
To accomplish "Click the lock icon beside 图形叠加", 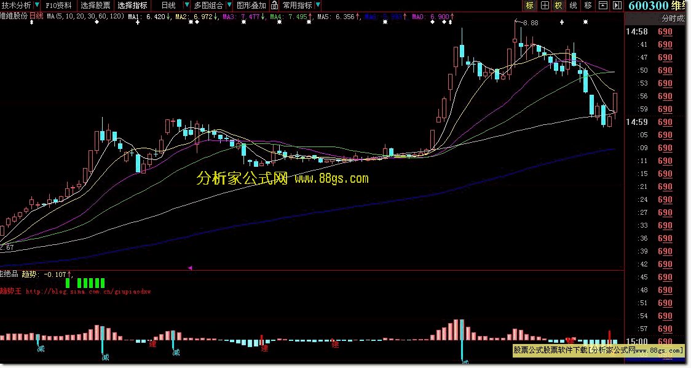I will coord(274,6).
